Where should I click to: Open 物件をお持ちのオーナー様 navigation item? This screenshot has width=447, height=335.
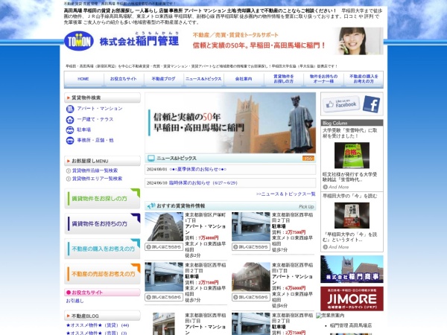[x=323, y=79]
